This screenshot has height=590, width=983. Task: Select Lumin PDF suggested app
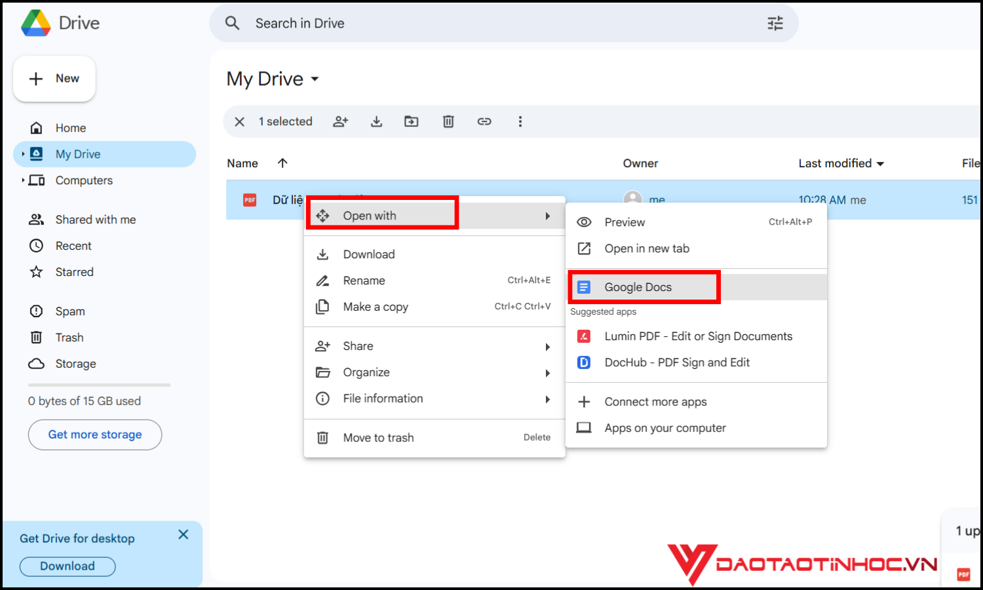point(698,336)
